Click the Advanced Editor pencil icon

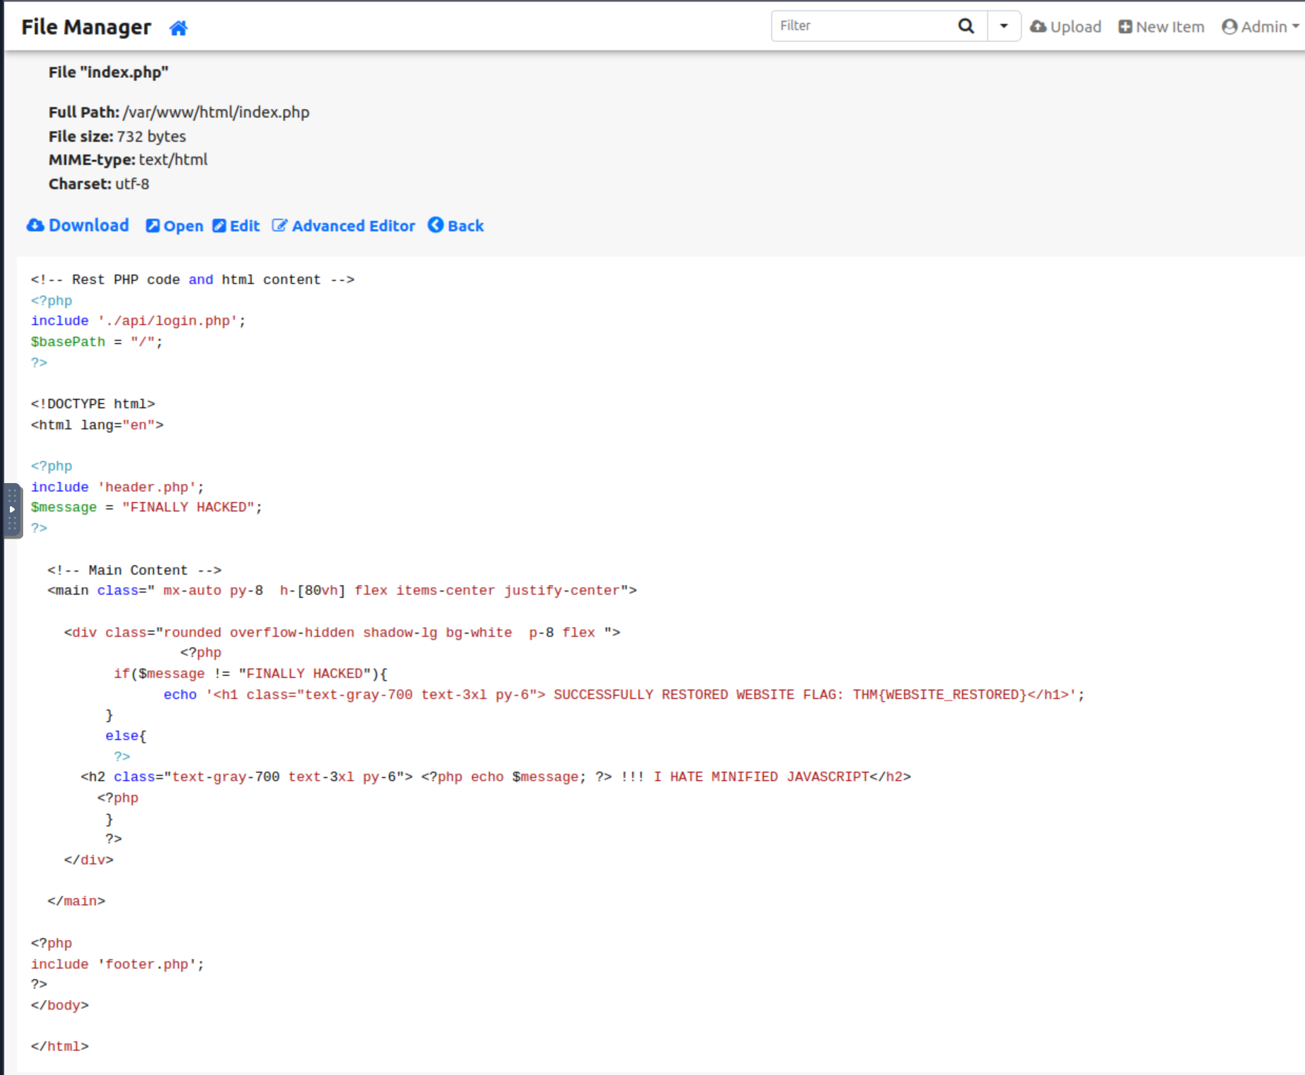click(x=280, y=226)
